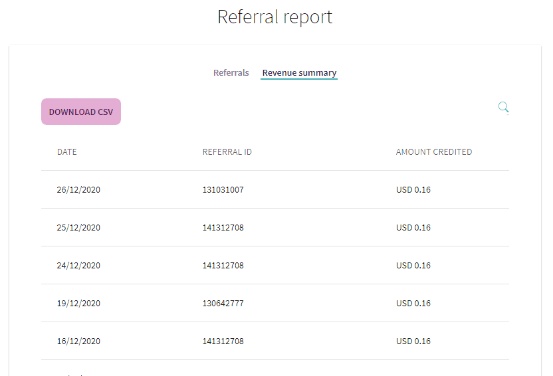Click referral ID 130642777
553x376 pixels.
223,304
